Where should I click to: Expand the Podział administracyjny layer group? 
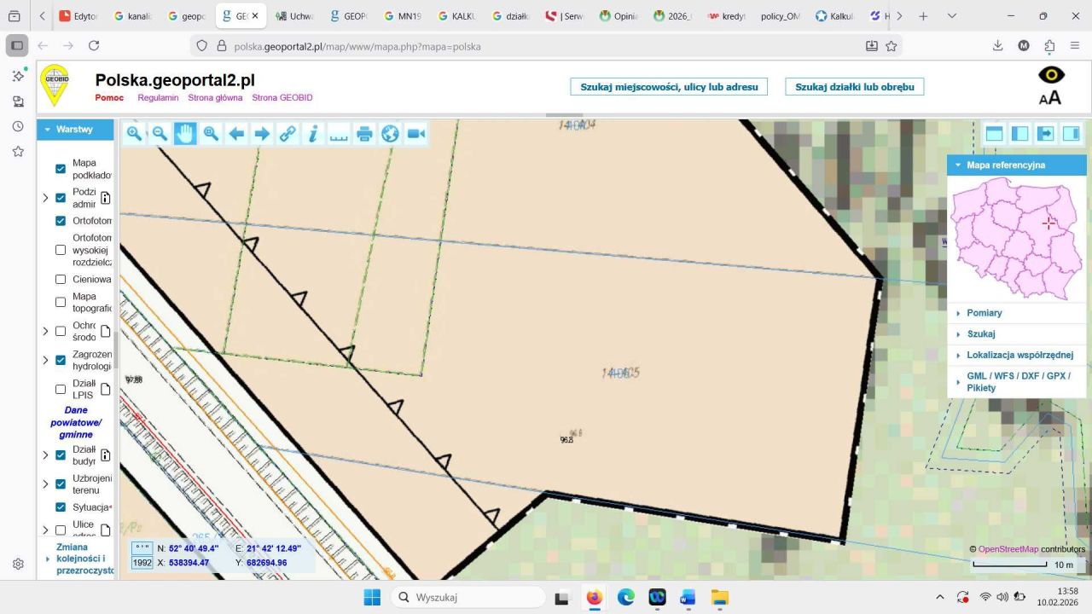pyautogui.click(x=45, y=198)
